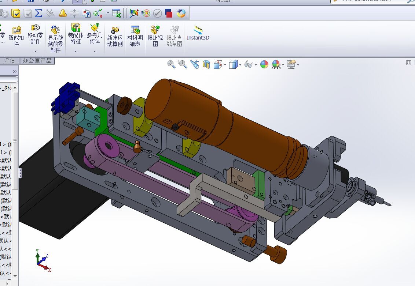Switch to the 评估 tab

tap(9, 61)
